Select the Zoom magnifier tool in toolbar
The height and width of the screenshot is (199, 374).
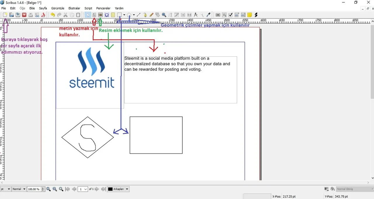(164, 15)
